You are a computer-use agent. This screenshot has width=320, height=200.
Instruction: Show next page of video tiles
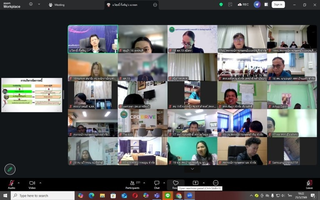pyautogui.click(x=192, y=169)
